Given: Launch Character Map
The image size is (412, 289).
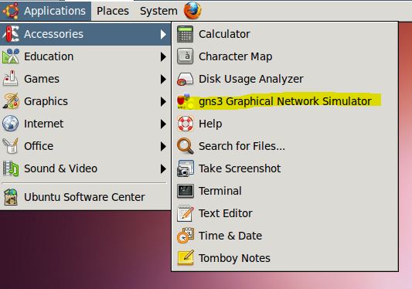Looking at the screenshot, I should 284,56.
